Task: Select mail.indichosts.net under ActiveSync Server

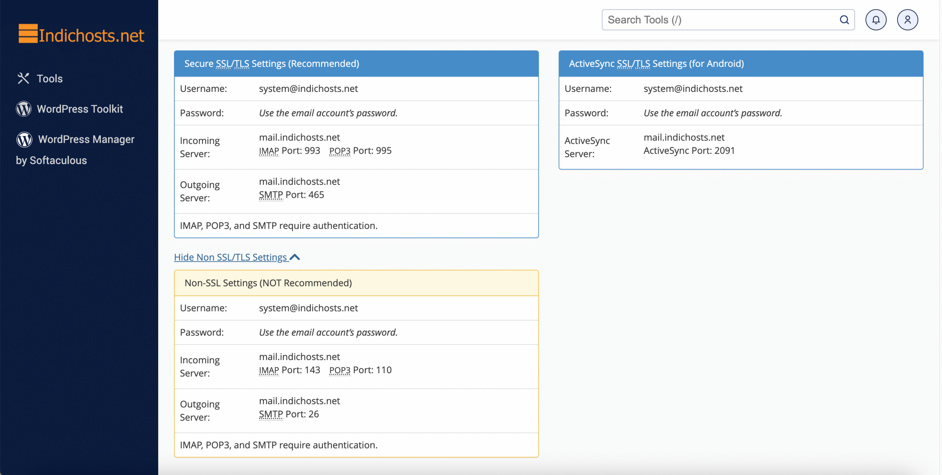Action: (x=684, y=137)
